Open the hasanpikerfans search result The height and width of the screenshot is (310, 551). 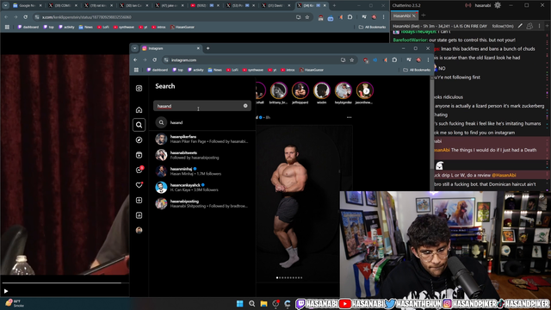[203, 139]
